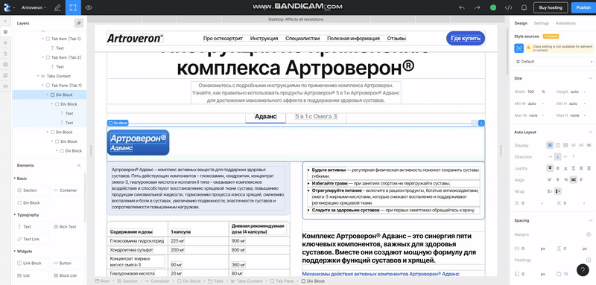Collapse the Tab Item [Tab 2] layer
596x285 pixels.
point(43,57)
